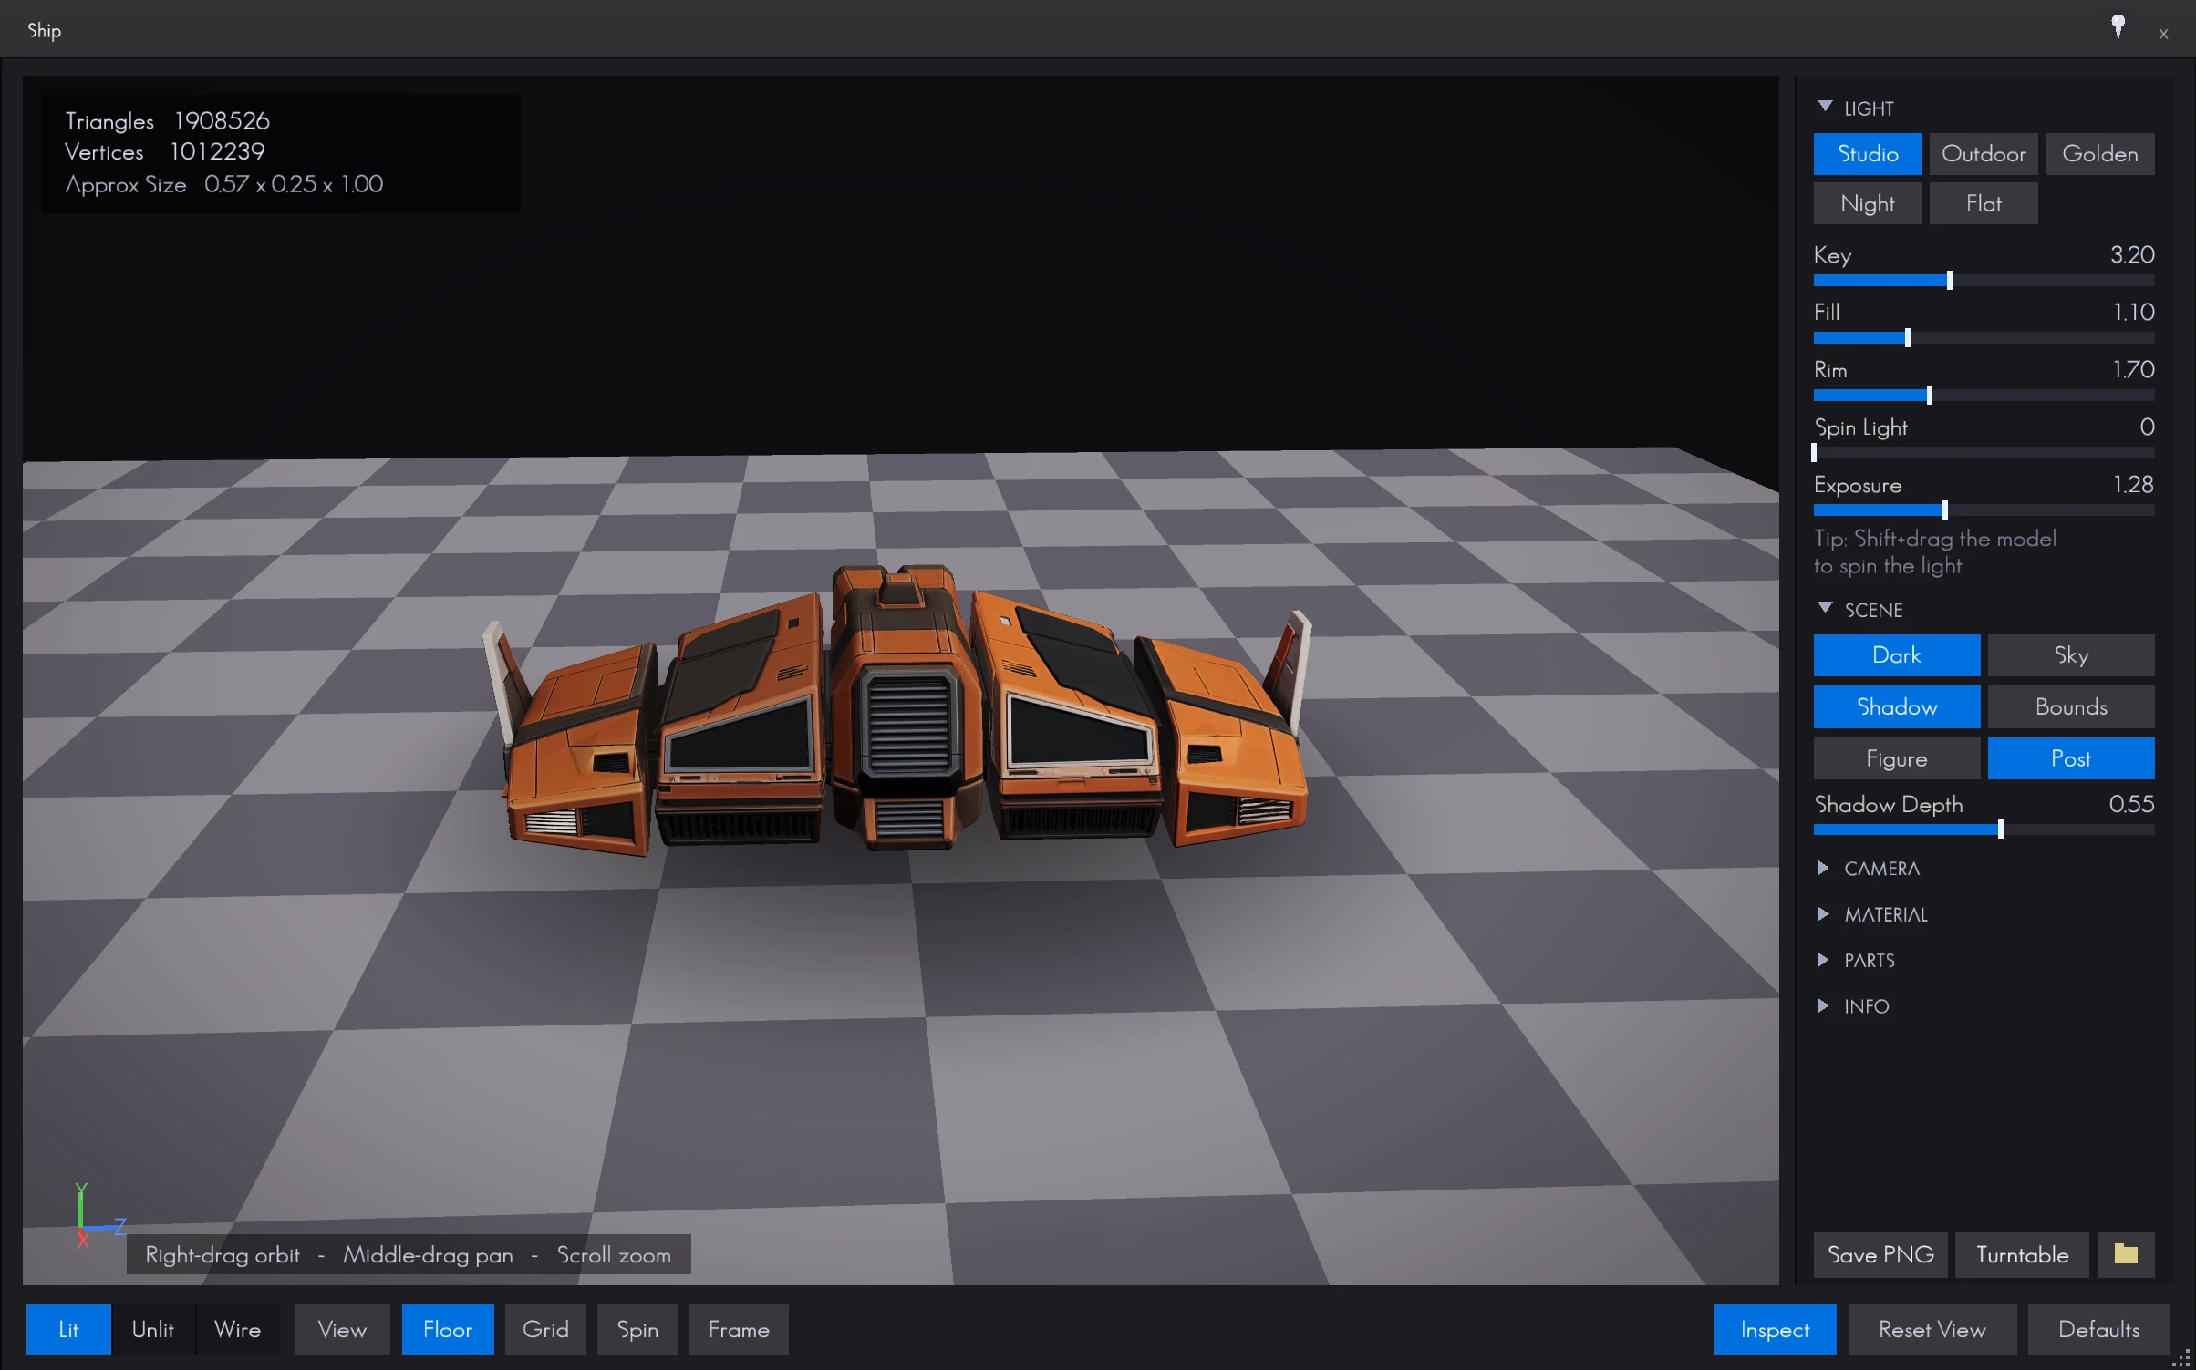The image size is (2196, 1370).
Task: Click the Ship window title
Action: (x=44, y=30)
